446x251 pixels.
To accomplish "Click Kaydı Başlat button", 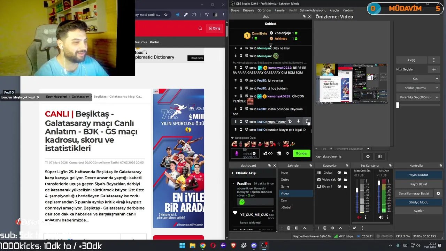I will (418, 184).
